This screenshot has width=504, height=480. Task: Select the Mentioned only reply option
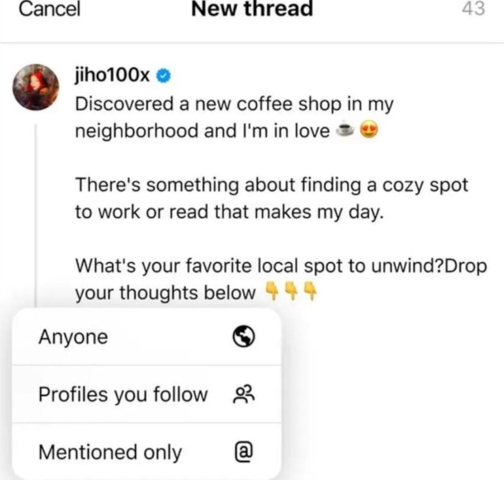pyautogui.click(x=147, y=452)
